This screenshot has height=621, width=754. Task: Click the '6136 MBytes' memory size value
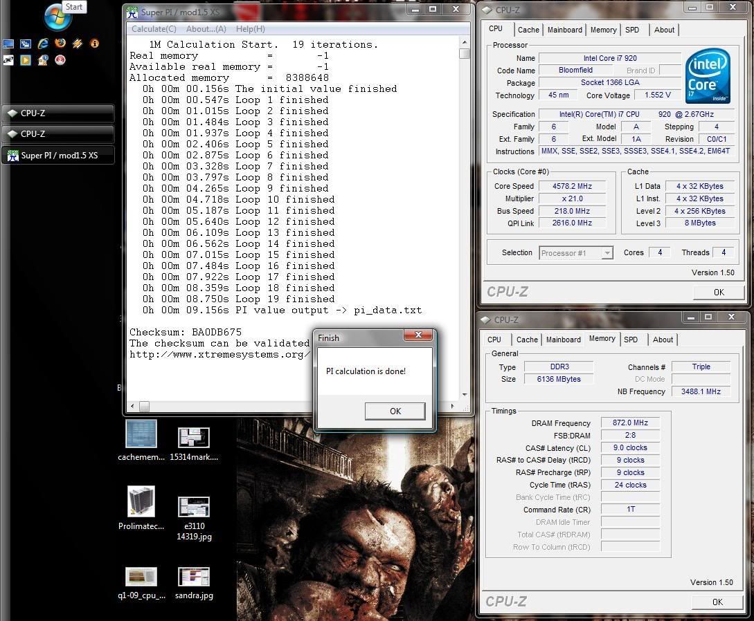pyautogui.click(x=559, y=379)
